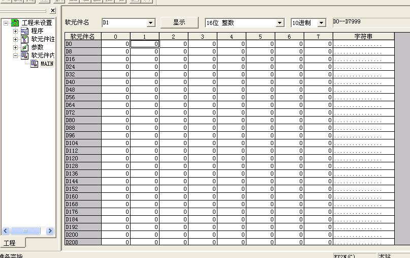Open the 16位 整数 data type dropdown

pos(279,23)
